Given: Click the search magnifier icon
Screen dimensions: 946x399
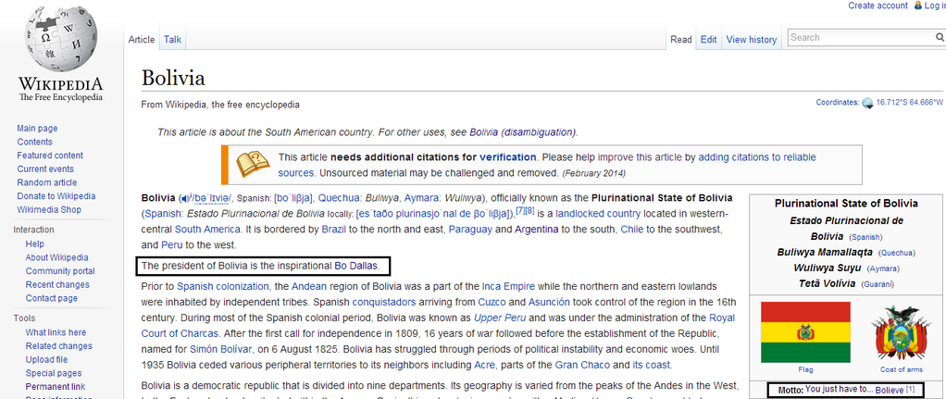Looking at the screenshot, I should point(940,37).
